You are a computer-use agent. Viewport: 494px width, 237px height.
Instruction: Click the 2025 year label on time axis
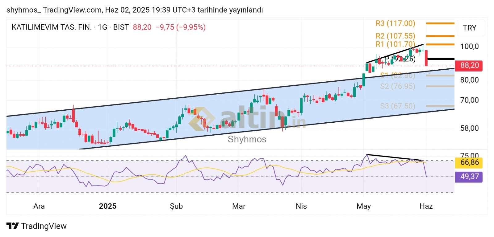click(x=107, y=206)
